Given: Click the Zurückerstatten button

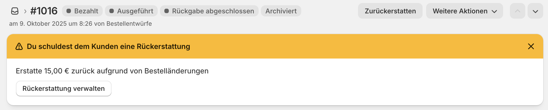Looking at the screenshot, I should pyautogui.click(x=390, y=11).
